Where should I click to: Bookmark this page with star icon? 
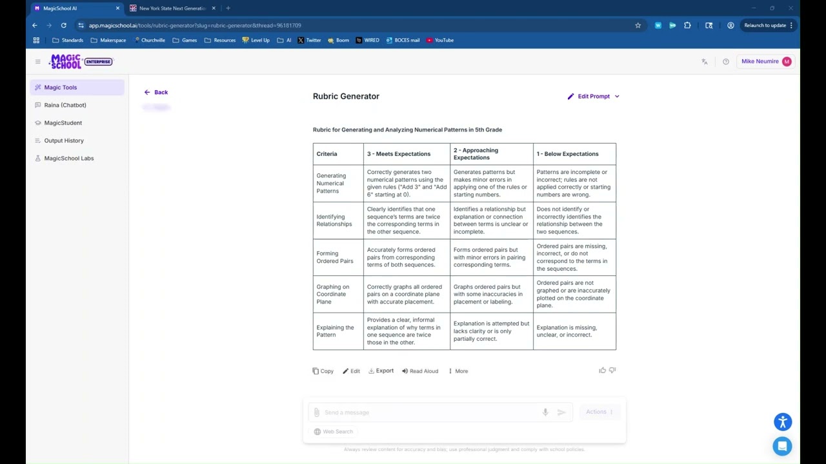[x=638, y=25]
